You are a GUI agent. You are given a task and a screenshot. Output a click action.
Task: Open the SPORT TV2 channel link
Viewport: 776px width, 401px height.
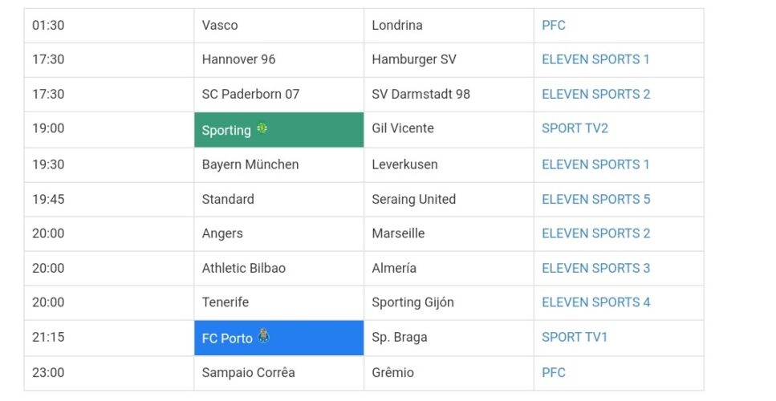pos(575,128)
